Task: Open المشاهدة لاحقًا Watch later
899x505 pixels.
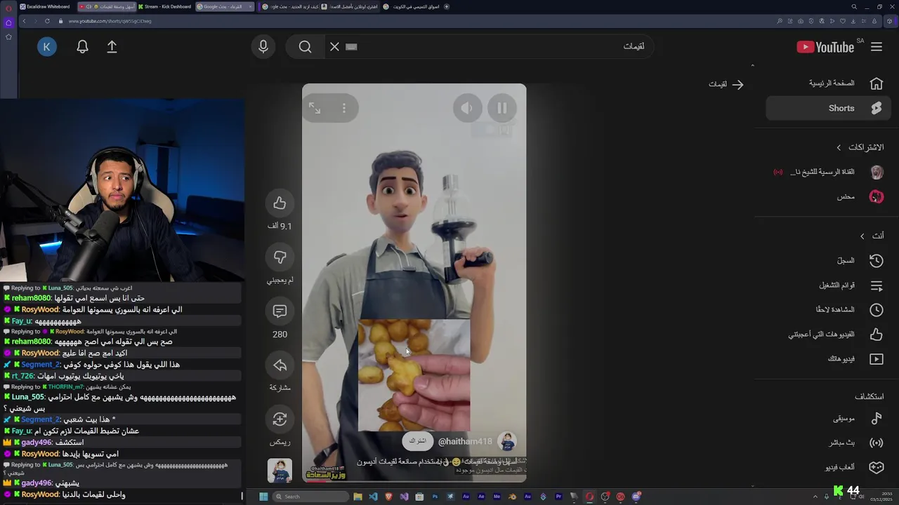Action: (829, 310)
